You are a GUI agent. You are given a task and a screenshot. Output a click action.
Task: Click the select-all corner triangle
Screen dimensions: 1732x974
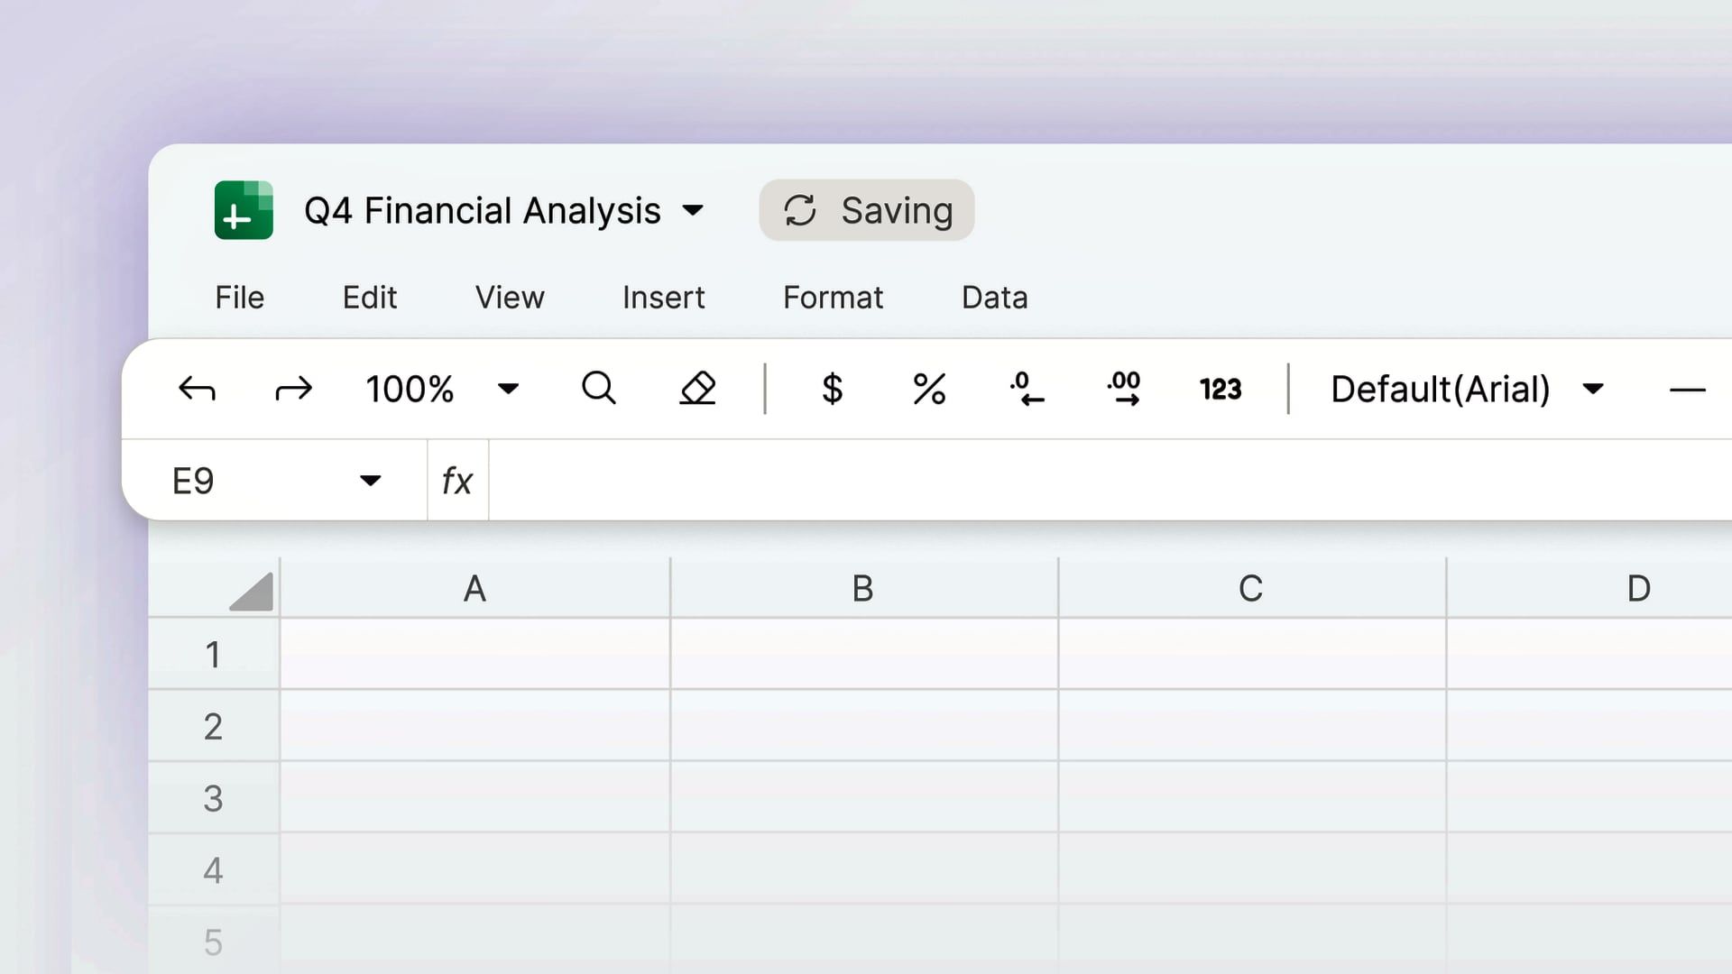point(253,593)
